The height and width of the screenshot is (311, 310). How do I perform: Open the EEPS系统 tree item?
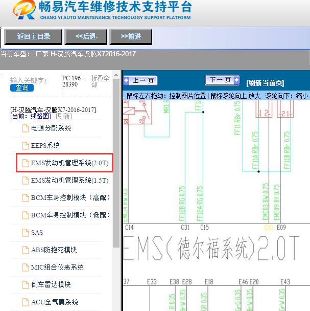pyautogui.click(x=45, y=146)
